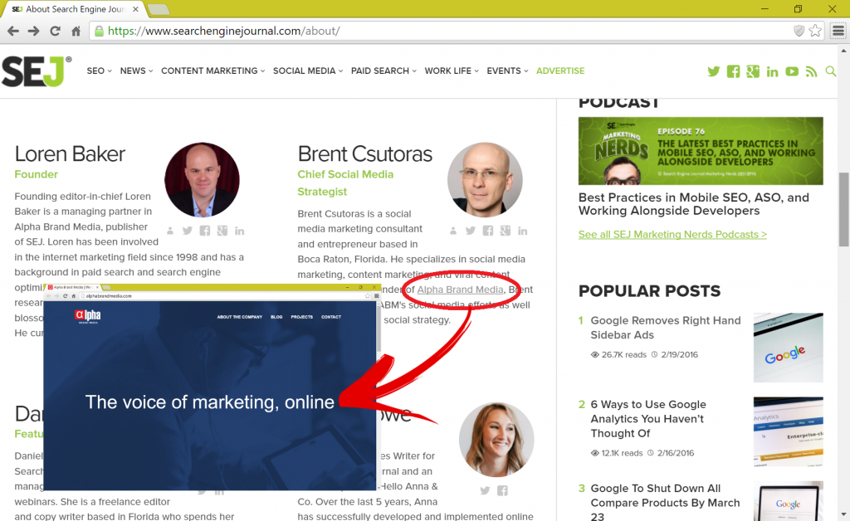This screenshot has width=850, height=521.
Task: Open Loren Baker's LinkedIn profile icon
Action: pyautogui.click(x=240, y=231)
